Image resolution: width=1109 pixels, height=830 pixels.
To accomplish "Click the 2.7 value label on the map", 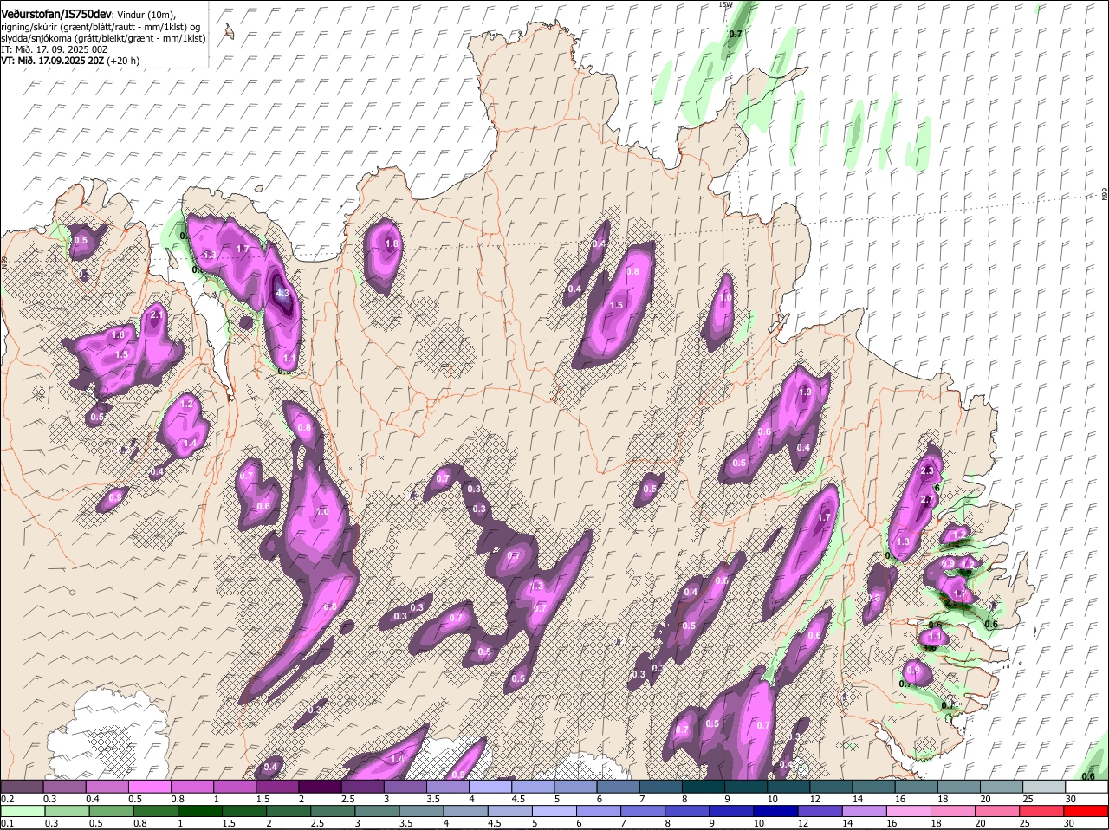I will (x=927, y=500).
